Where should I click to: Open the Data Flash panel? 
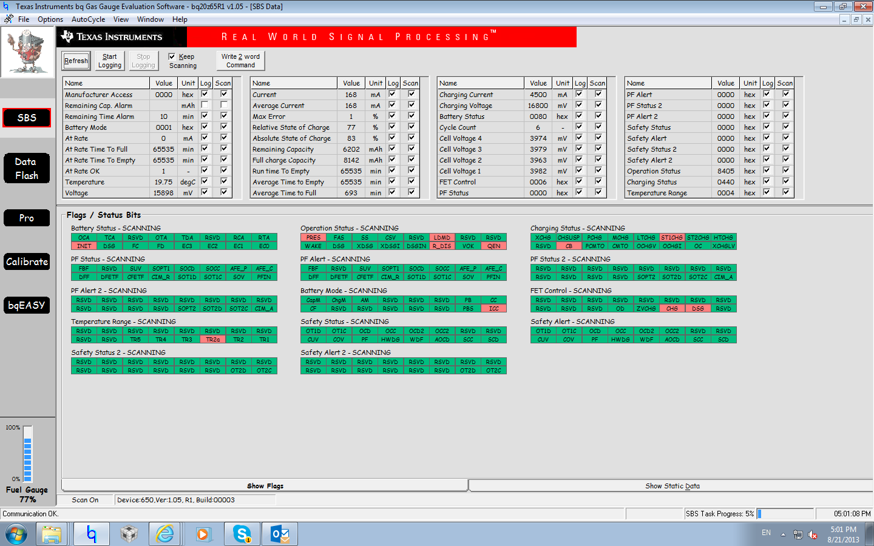pos(26,169)
